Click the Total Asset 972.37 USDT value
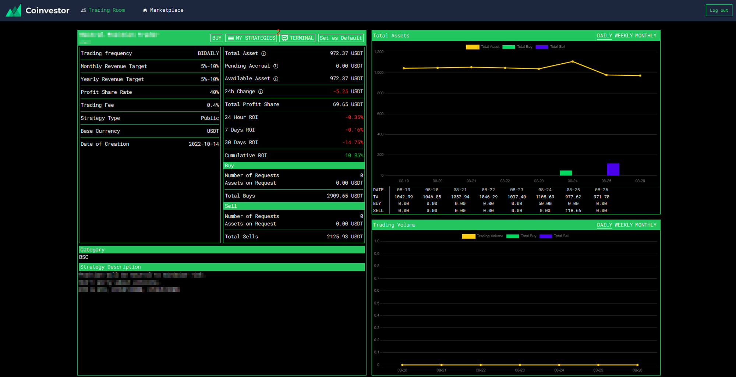Viewport: 736px width, 377px height. click(346, 53)
